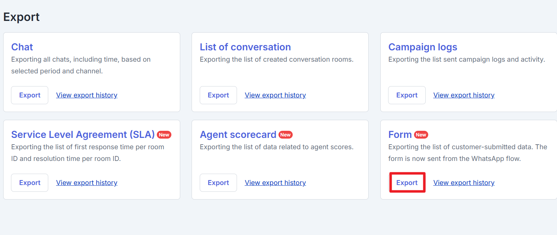Image resolution: width=557 pixels, height=235 pixels.
Task: Export the Service Level Agreement report
Action: coord(29,183)
